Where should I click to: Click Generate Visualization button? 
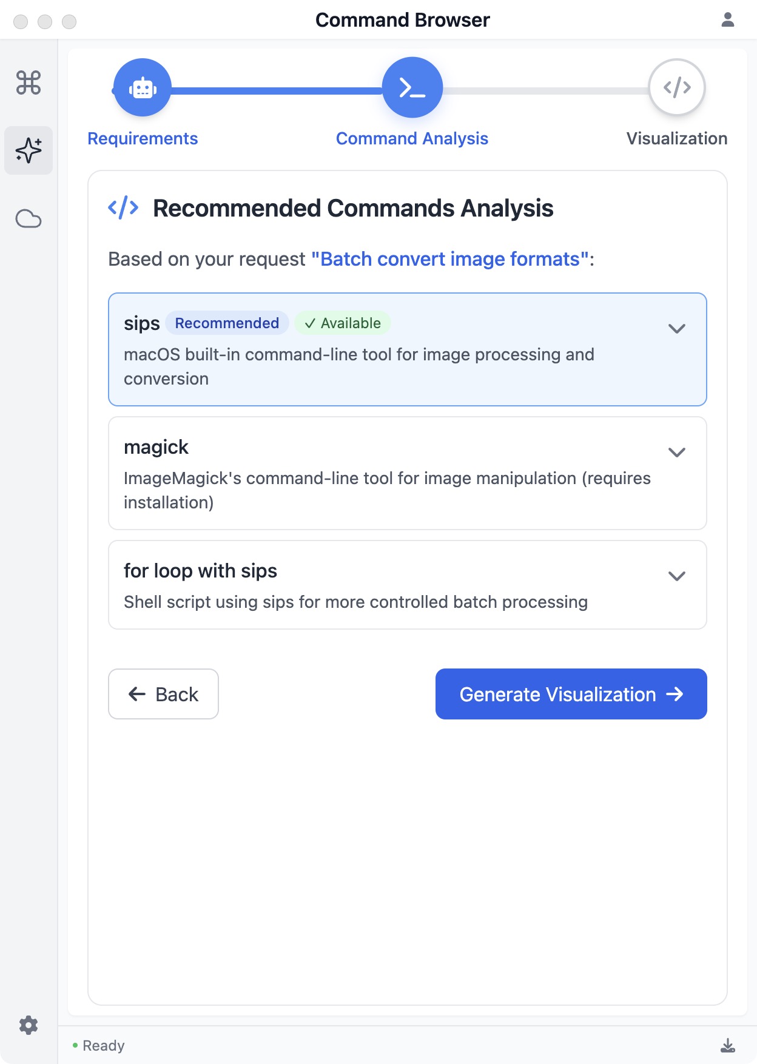click(571, 694)
